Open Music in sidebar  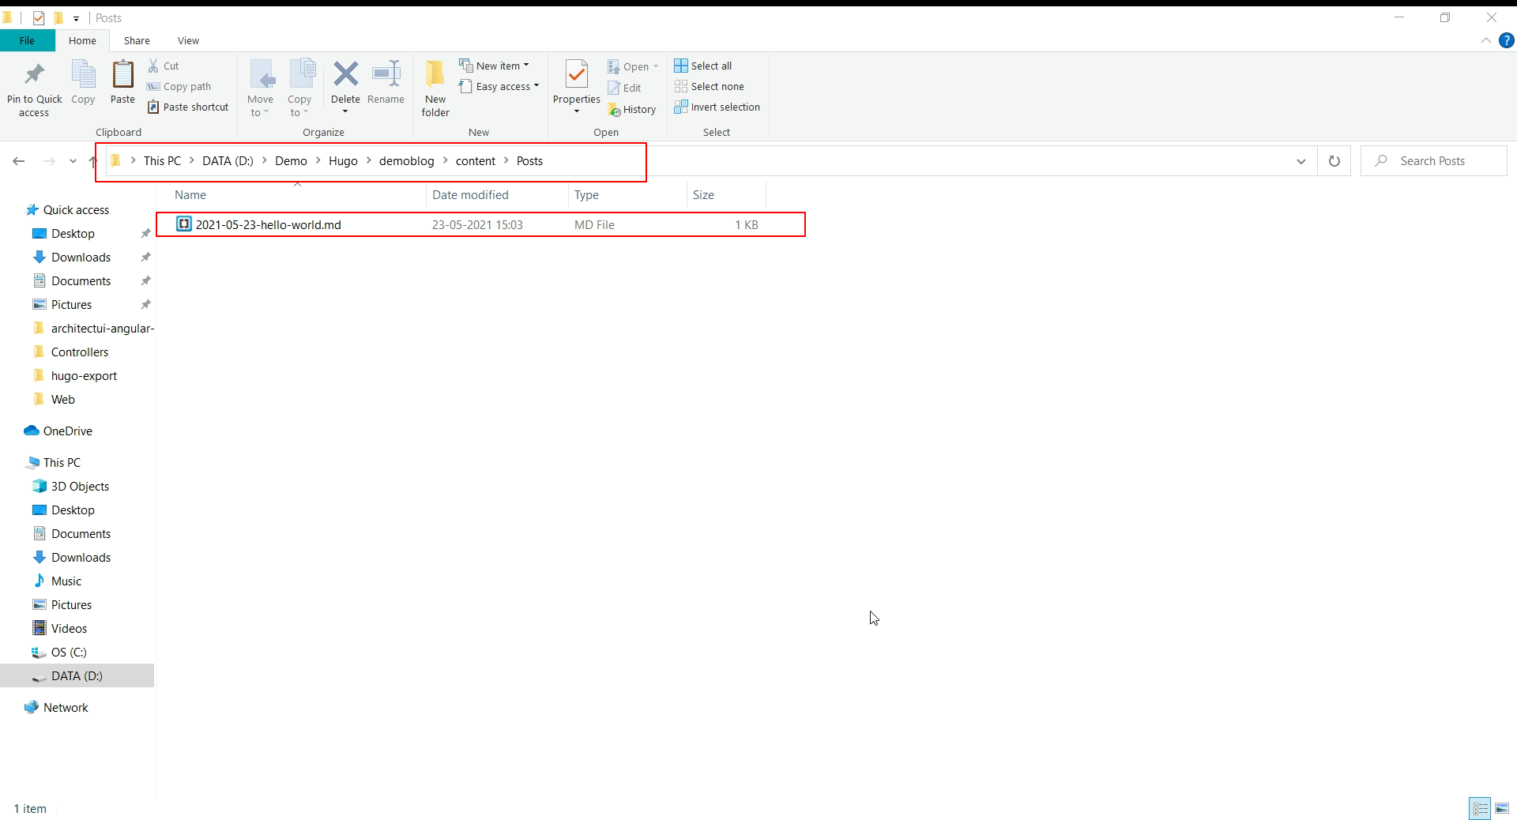coord(66,581)
